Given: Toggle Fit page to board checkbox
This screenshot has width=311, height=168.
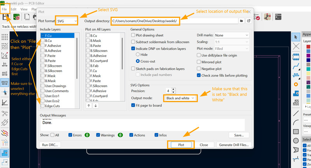Looking at the screenshot, I should point(133,105).
